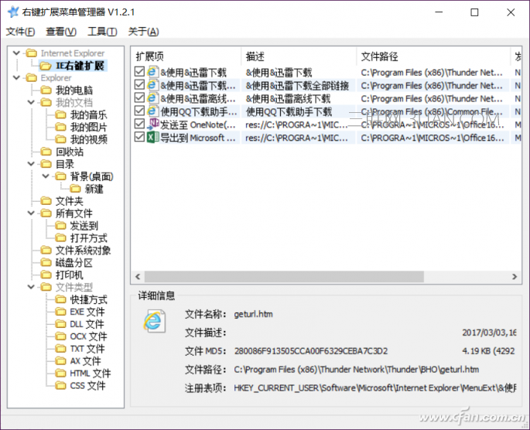Click the DLL 文件 folder icon
Screen dimensions: 530x430
click(60, 323)
